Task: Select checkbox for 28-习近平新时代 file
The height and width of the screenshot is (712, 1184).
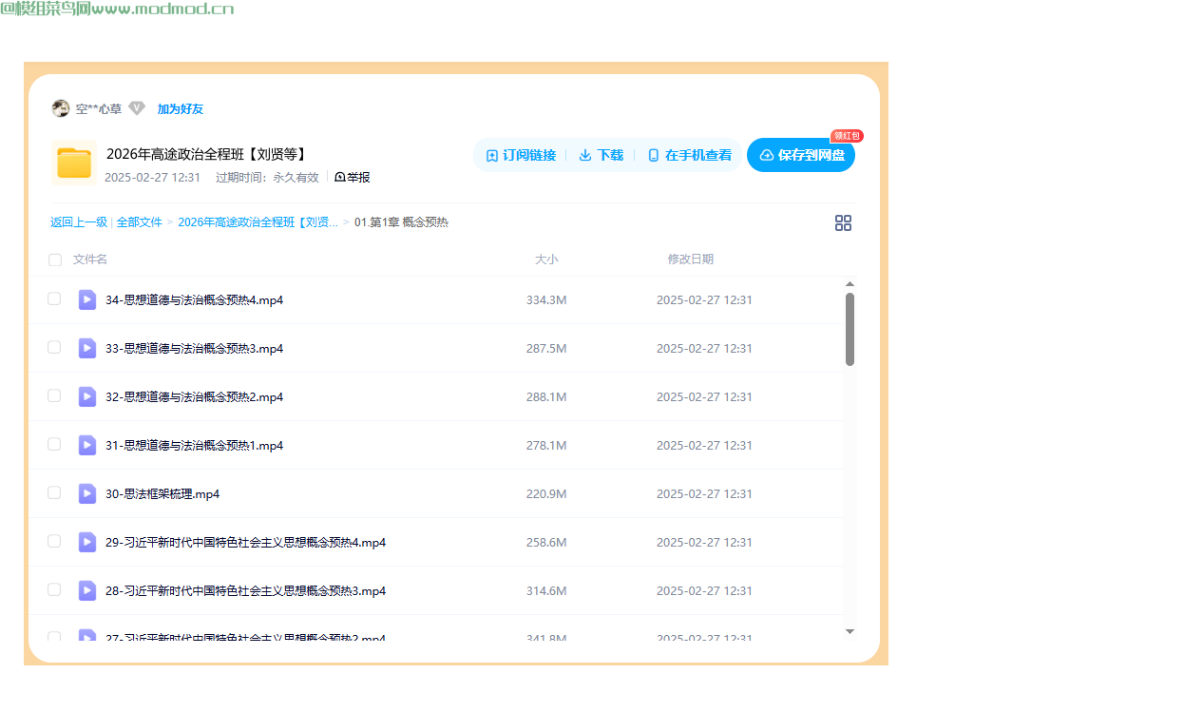Action: pyautogui.click(x=54, y=589)
